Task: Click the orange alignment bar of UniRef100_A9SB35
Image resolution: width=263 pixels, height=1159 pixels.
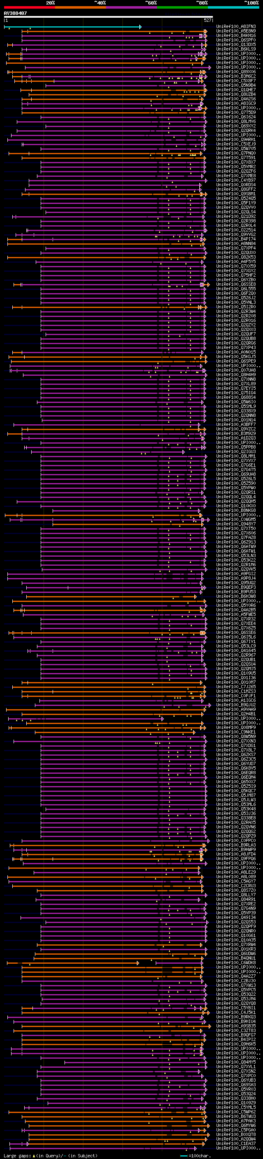Action: coord(116,1026)
